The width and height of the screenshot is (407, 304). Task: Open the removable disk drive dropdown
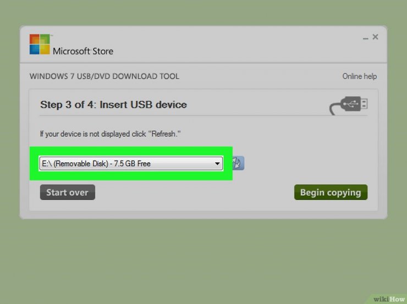point(131,163)
